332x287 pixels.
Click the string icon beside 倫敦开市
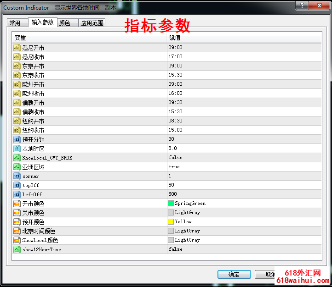point(17,103)
